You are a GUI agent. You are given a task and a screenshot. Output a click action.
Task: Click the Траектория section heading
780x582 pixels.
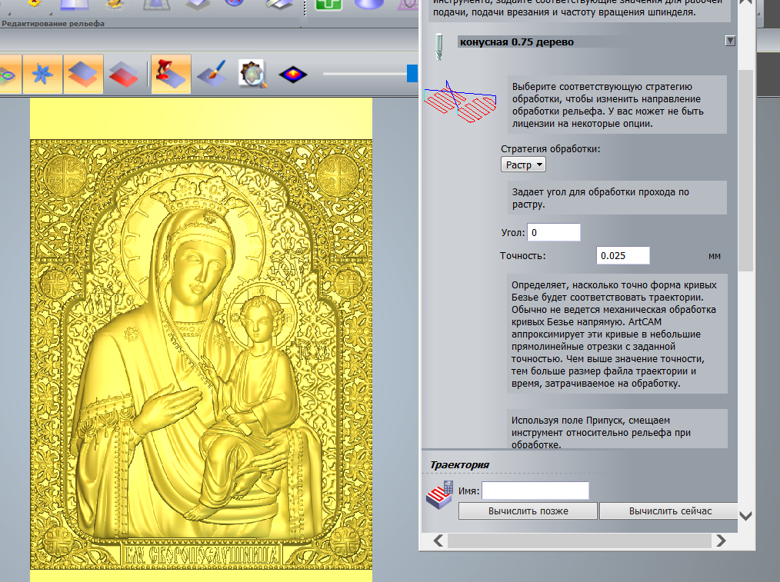pos(459,464)
